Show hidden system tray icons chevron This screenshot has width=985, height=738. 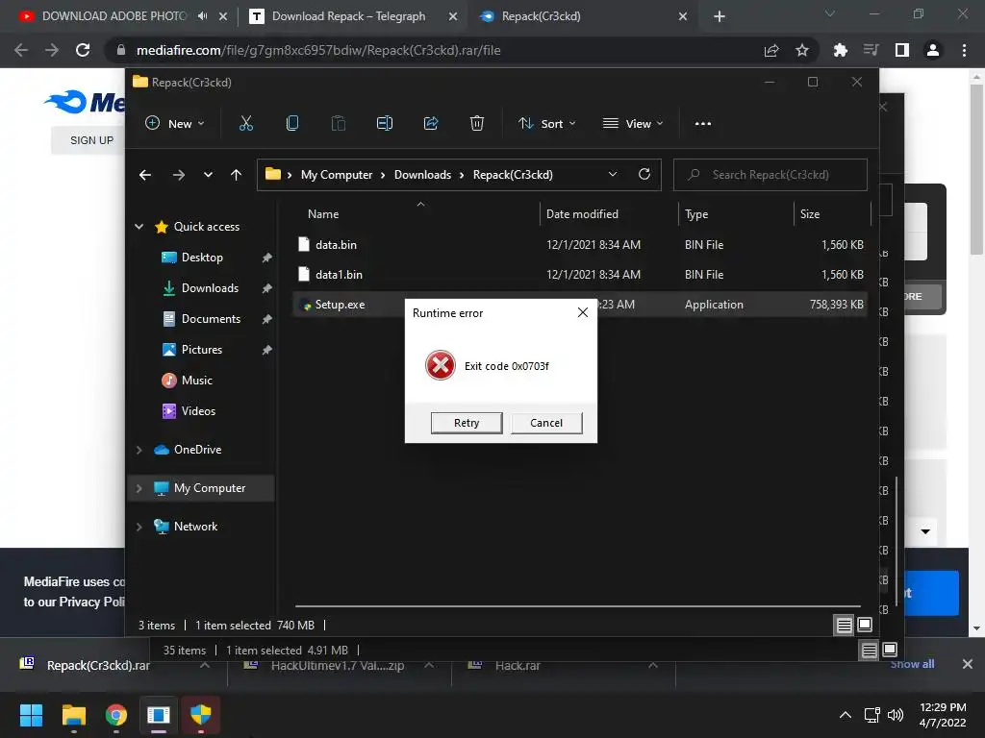tap(846, 715)
